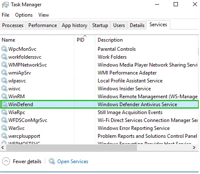Switch to the App history tab
Screen dimensions: 200x174
point(74,25)
